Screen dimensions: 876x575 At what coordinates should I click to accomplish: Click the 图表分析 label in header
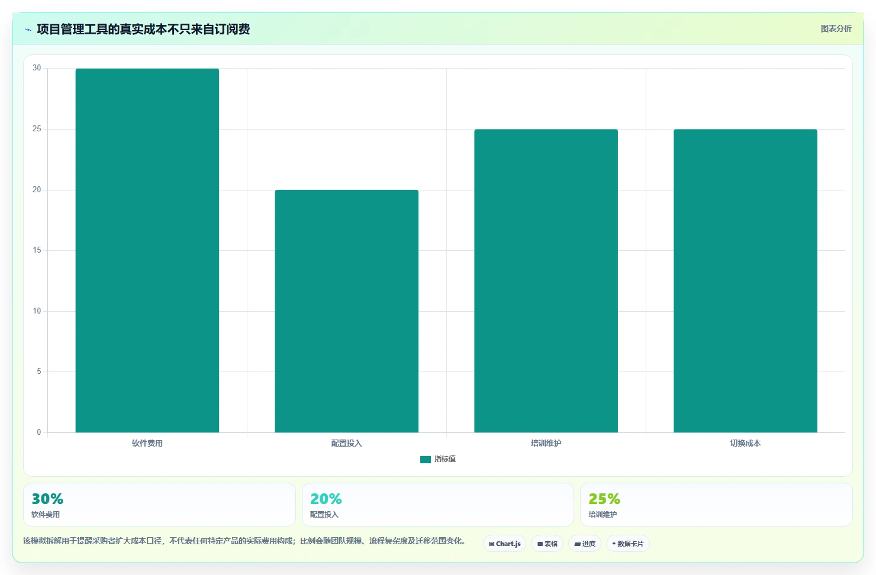pyautogui.click(x=836, y=28)
